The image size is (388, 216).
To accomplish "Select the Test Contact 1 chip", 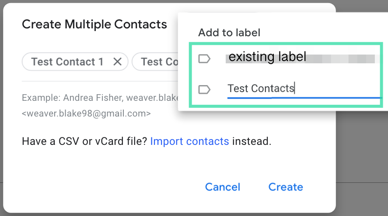I will [x=67, y=62].
